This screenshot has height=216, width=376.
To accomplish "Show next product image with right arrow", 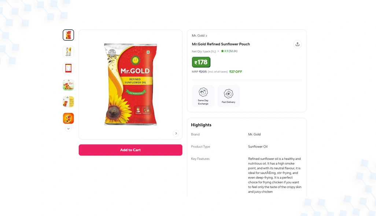I will pyautogui.click(x=176, y=133).
